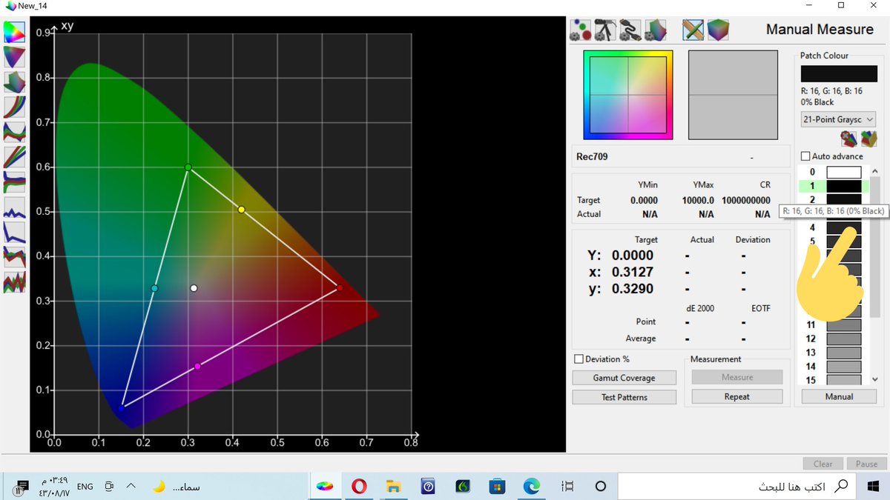
Task: Open File Explorer from the taskbar
Action: click(x=394, y=486)
